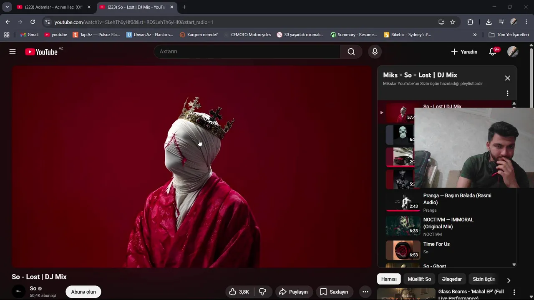Dislike the video with thumbs-down
Image resolution: width=534 pixels, height=300 pixels.
point(263,292)
